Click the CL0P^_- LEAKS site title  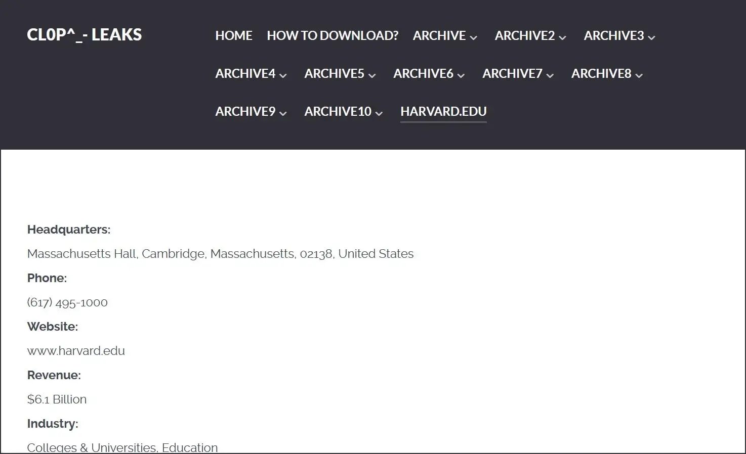[x=84, y=35]
